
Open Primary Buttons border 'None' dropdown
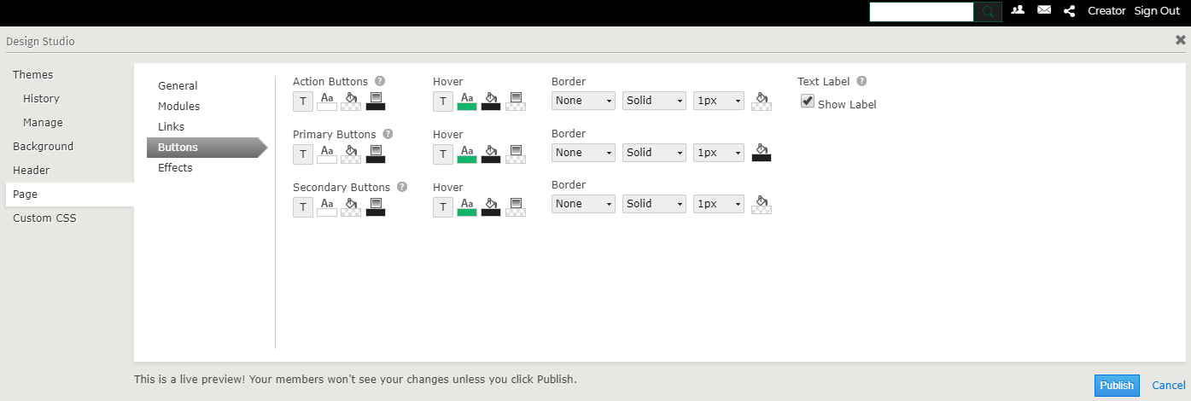click(583, 153)
